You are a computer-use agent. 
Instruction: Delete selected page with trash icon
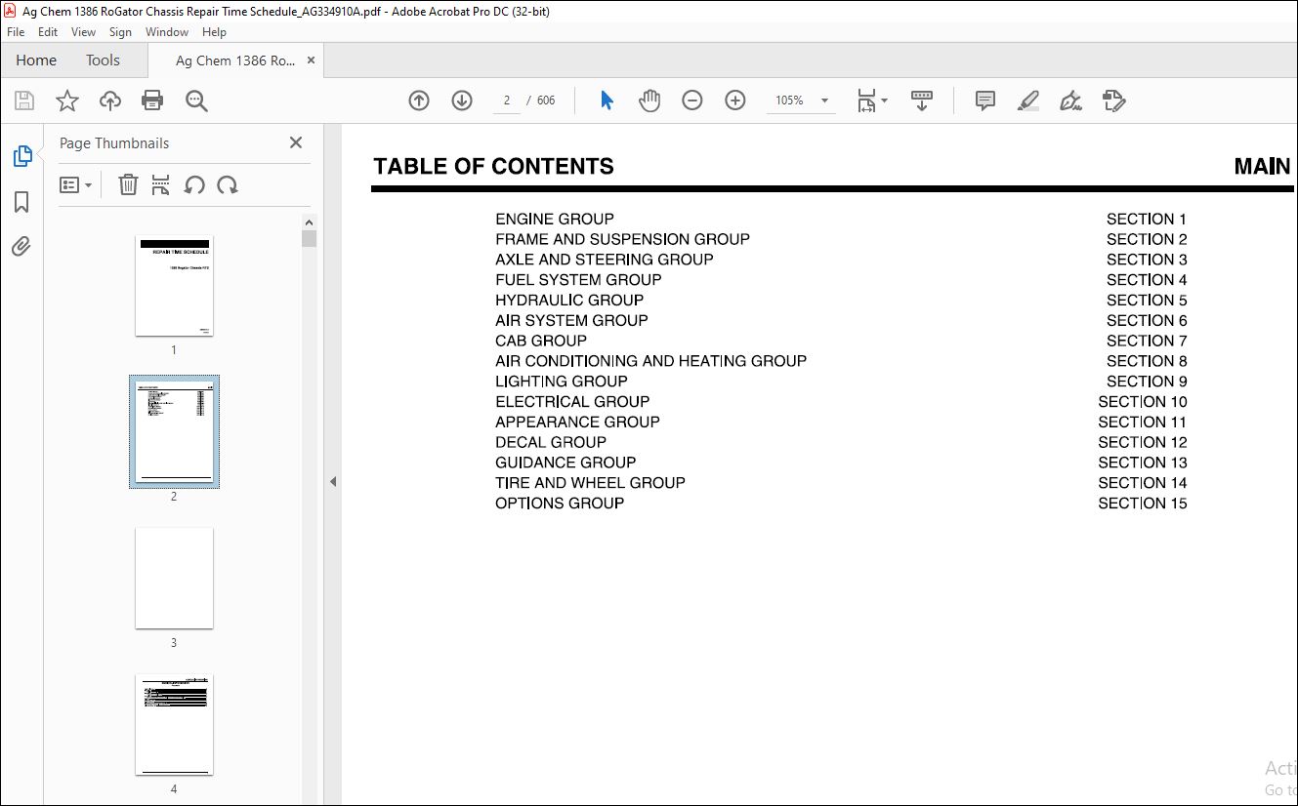click(128, 184)
